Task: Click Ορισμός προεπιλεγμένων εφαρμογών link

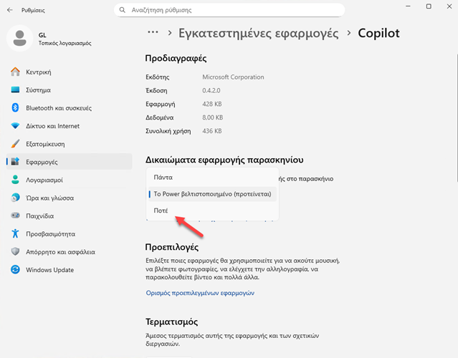Action: (200, 292)
